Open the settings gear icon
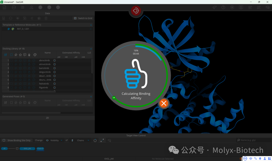Image resolution: width=272 pixels, height=161 pixels. [x=232, y=7]
